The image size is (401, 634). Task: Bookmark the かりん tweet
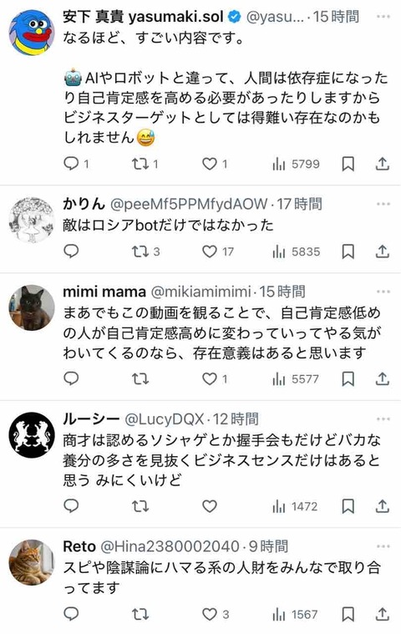tap(348, 251)
